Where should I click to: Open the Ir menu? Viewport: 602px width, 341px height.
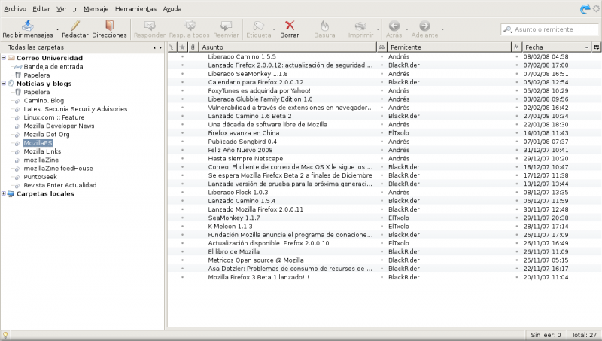pyautogui.click(x=74, y=8)
